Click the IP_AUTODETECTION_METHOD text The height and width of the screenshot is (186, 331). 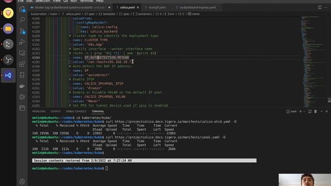107,57
